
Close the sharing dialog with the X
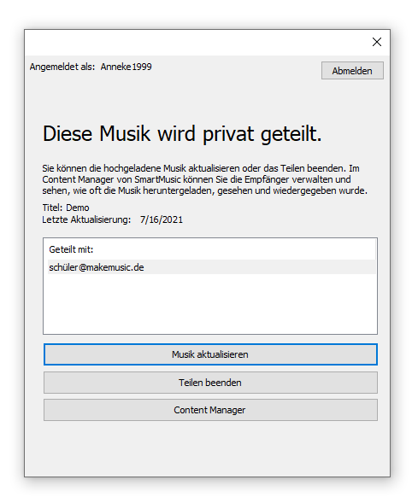coord(377,42)
